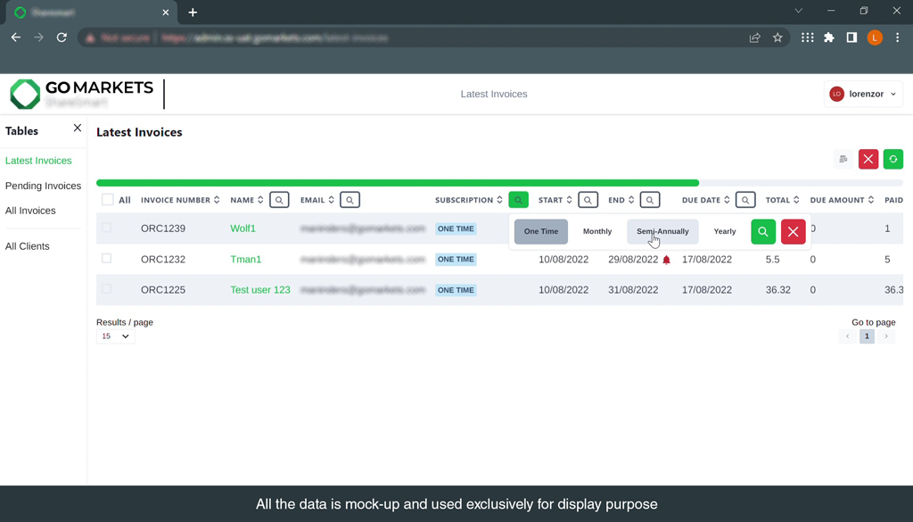This screenshot has height=522, width=913.
Task: Refresh table with green refresh button
Action: [x=893, y=159]
